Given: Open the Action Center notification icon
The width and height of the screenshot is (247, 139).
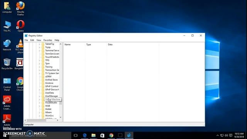Looking at the screenshot, I should point(231,136).
